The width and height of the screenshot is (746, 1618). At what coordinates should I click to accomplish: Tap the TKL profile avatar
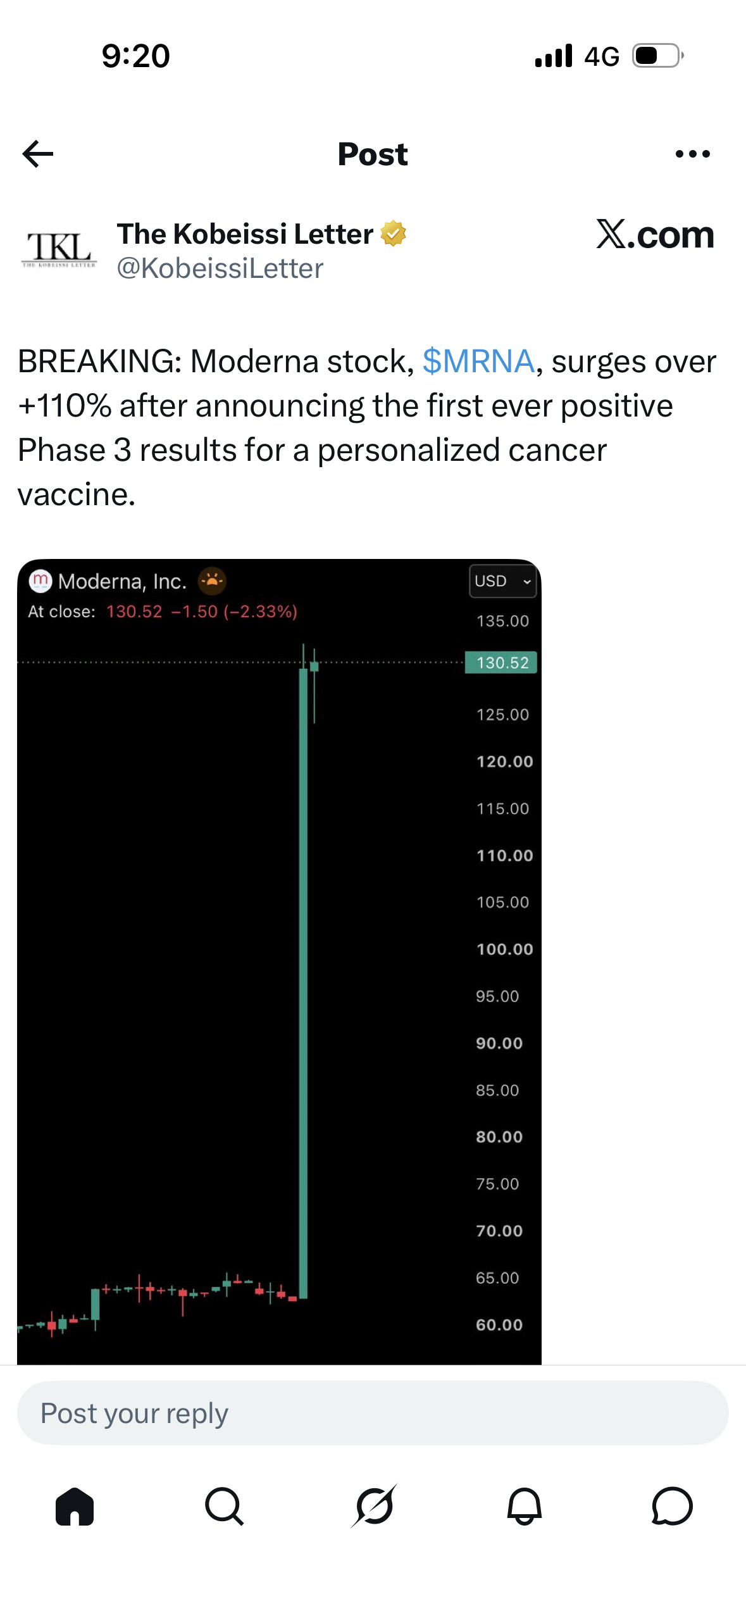tap(59, 249)
